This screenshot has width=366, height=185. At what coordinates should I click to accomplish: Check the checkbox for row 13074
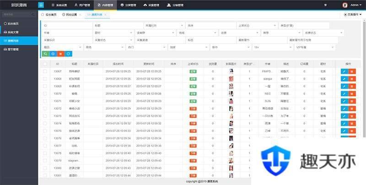[45, 123]
